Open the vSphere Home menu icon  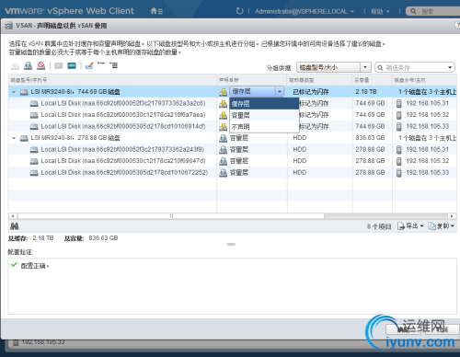pos(156,11)
